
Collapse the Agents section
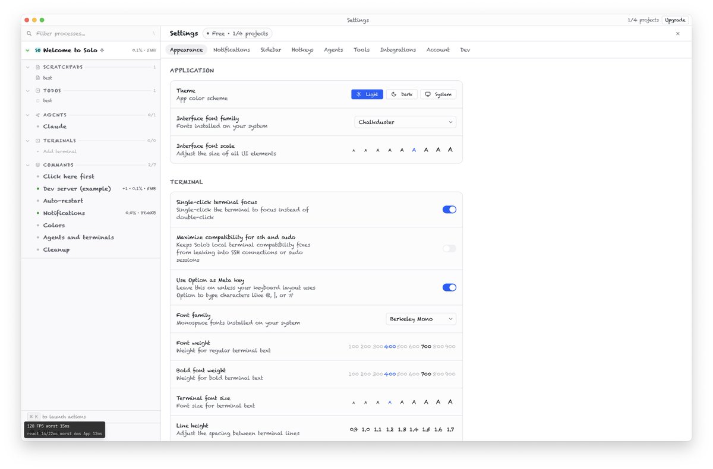pyautogui.click(x=28, y=115)
